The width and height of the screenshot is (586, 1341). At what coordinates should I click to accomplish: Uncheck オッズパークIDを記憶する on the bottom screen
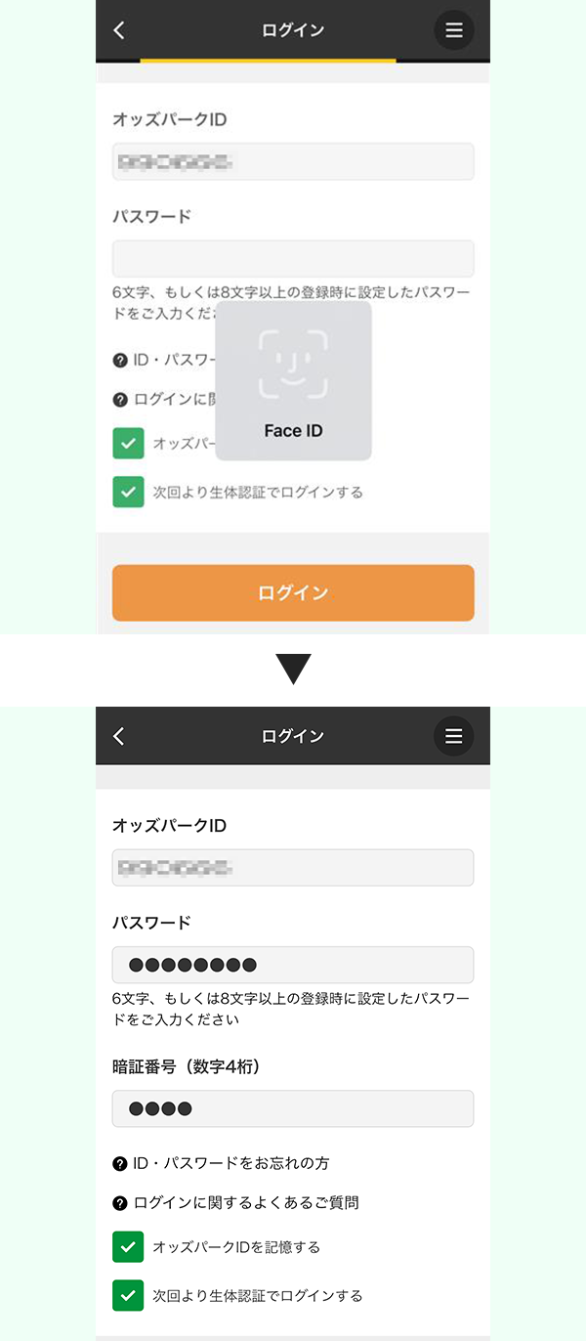click(x=128, y=1247)
